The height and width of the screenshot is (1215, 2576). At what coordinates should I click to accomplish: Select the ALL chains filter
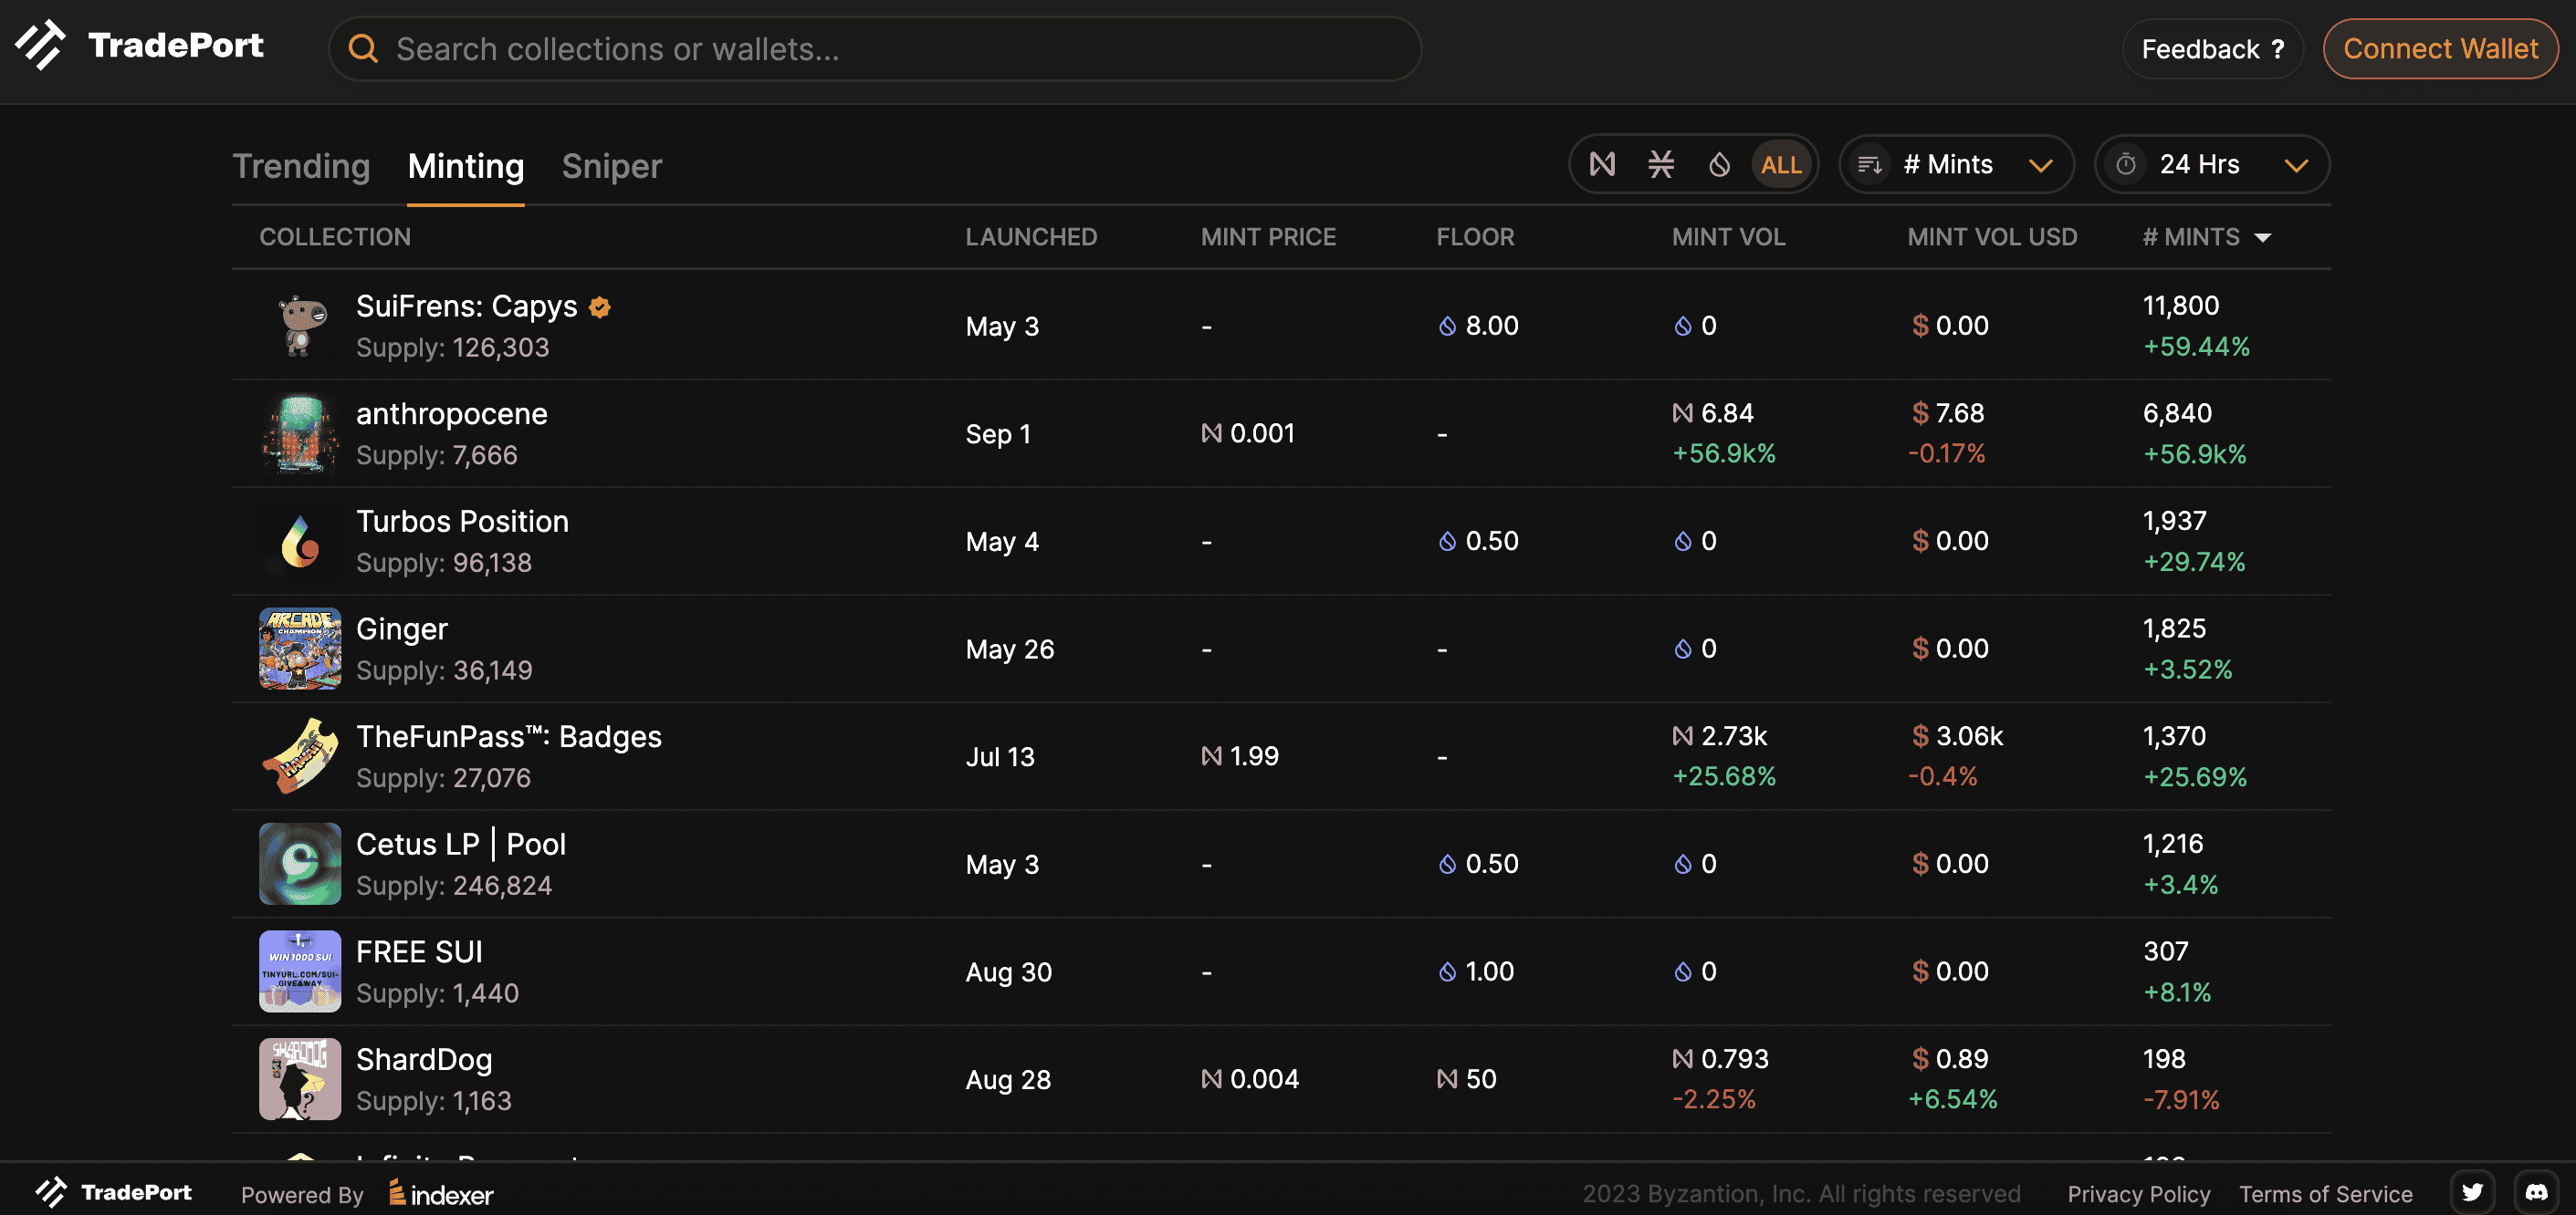tap(1781, 165)
